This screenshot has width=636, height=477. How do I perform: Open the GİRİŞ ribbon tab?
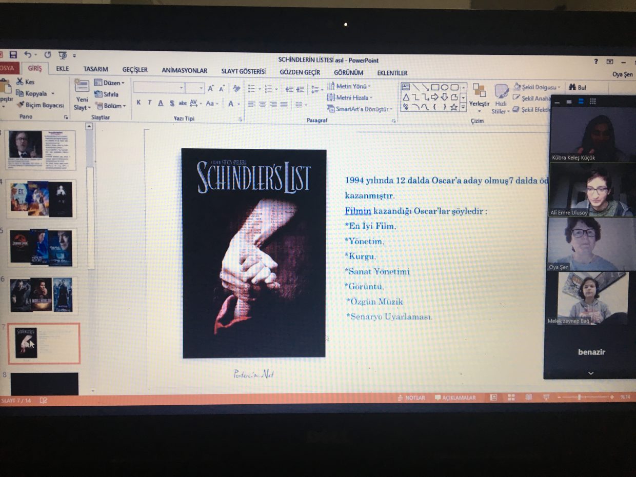click(35, 69)
